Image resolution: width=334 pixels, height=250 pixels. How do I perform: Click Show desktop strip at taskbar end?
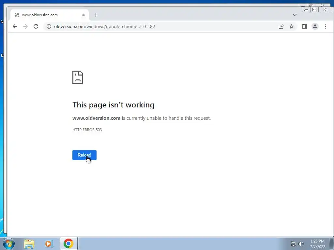pyautogui.click(x=332, y=243)
